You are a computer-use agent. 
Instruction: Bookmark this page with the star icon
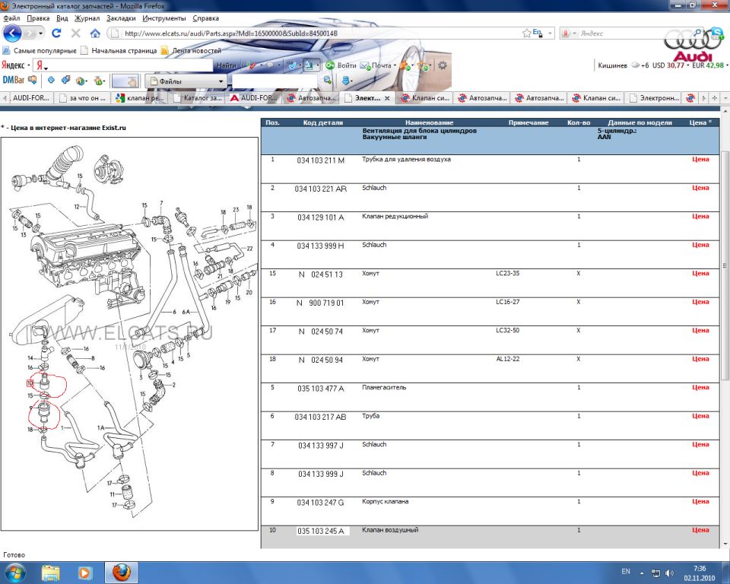point(526,33)
